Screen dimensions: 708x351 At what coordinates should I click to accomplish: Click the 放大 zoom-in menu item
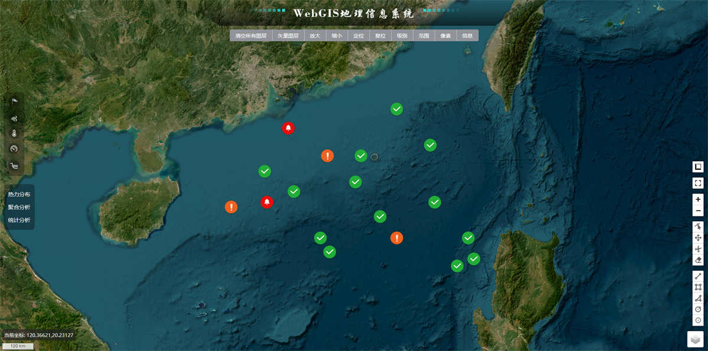pos(315,36)
